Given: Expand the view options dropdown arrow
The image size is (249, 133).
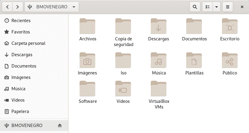Looking at the screenshot, I should pos(216,7).
